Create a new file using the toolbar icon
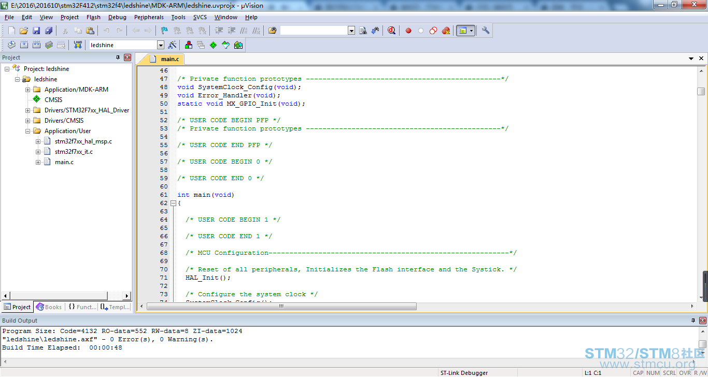 (11, 31)
